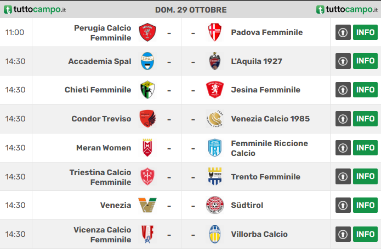
Task: Click the Padova Femminile shield logo
Action: [215, 32]
